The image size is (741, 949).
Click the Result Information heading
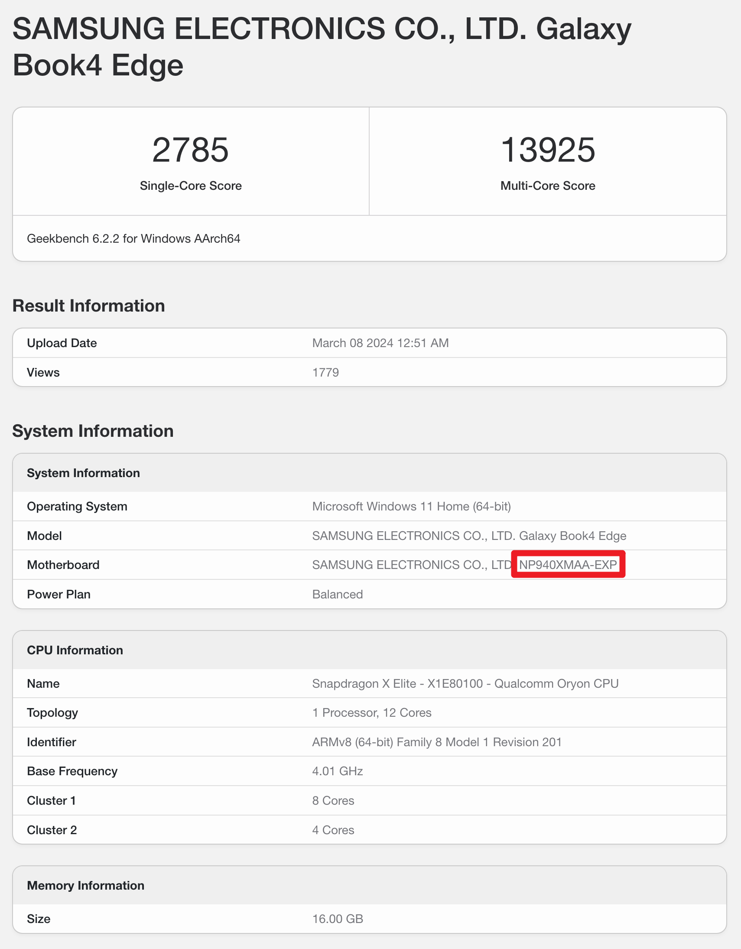(89, 305)
